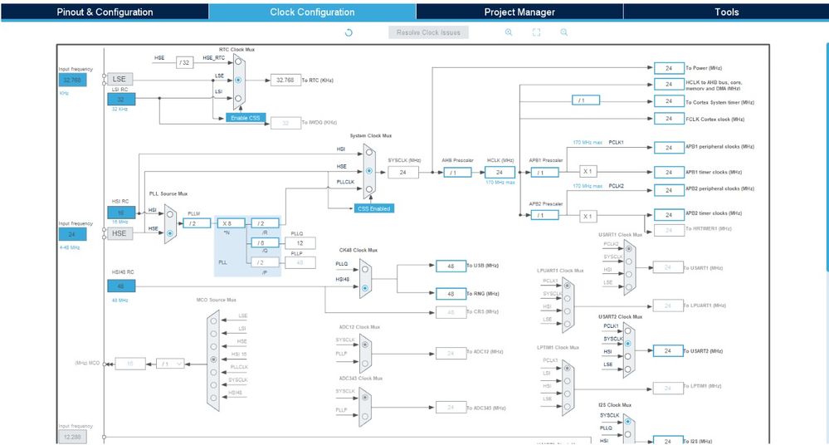Click the 12.288 input frequency field
The width and height of the screenshot is (829, 445).
(x=72, y=438)
